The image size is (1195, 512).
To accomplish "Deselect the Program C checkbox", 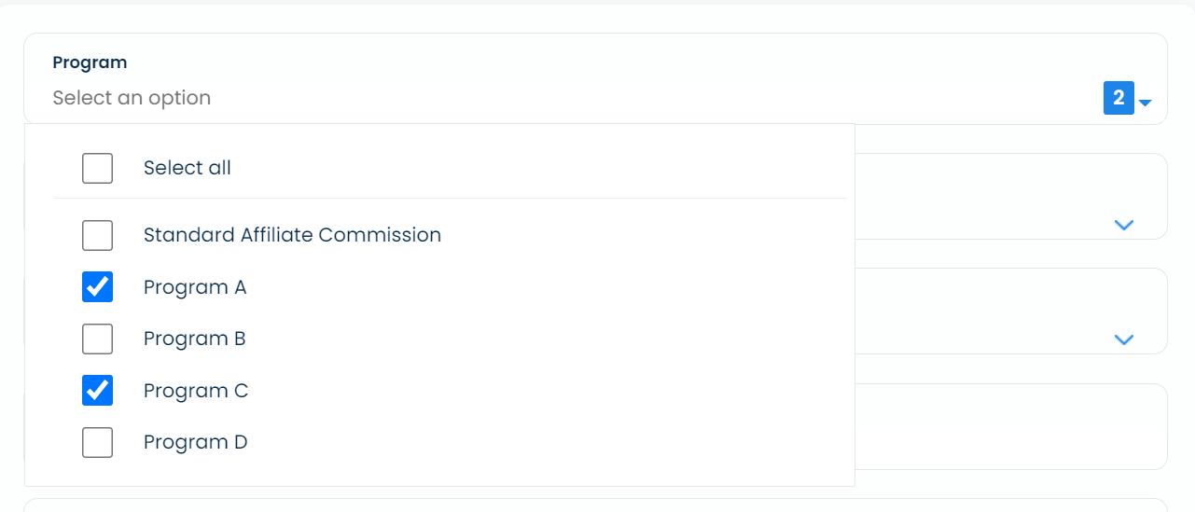I will tap(97, 391).
